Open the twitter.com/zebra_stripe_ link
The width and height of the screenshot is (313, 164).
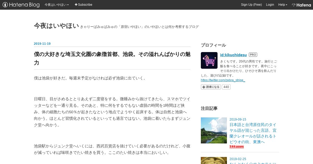tap(223, 80)
